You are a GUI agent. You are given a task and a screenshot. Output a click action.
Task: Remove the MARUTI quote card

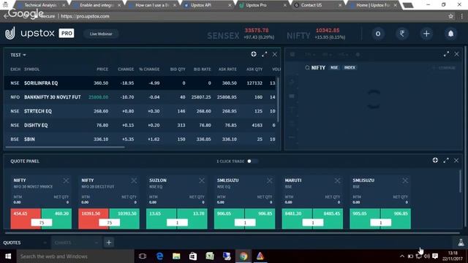(337, 180)
